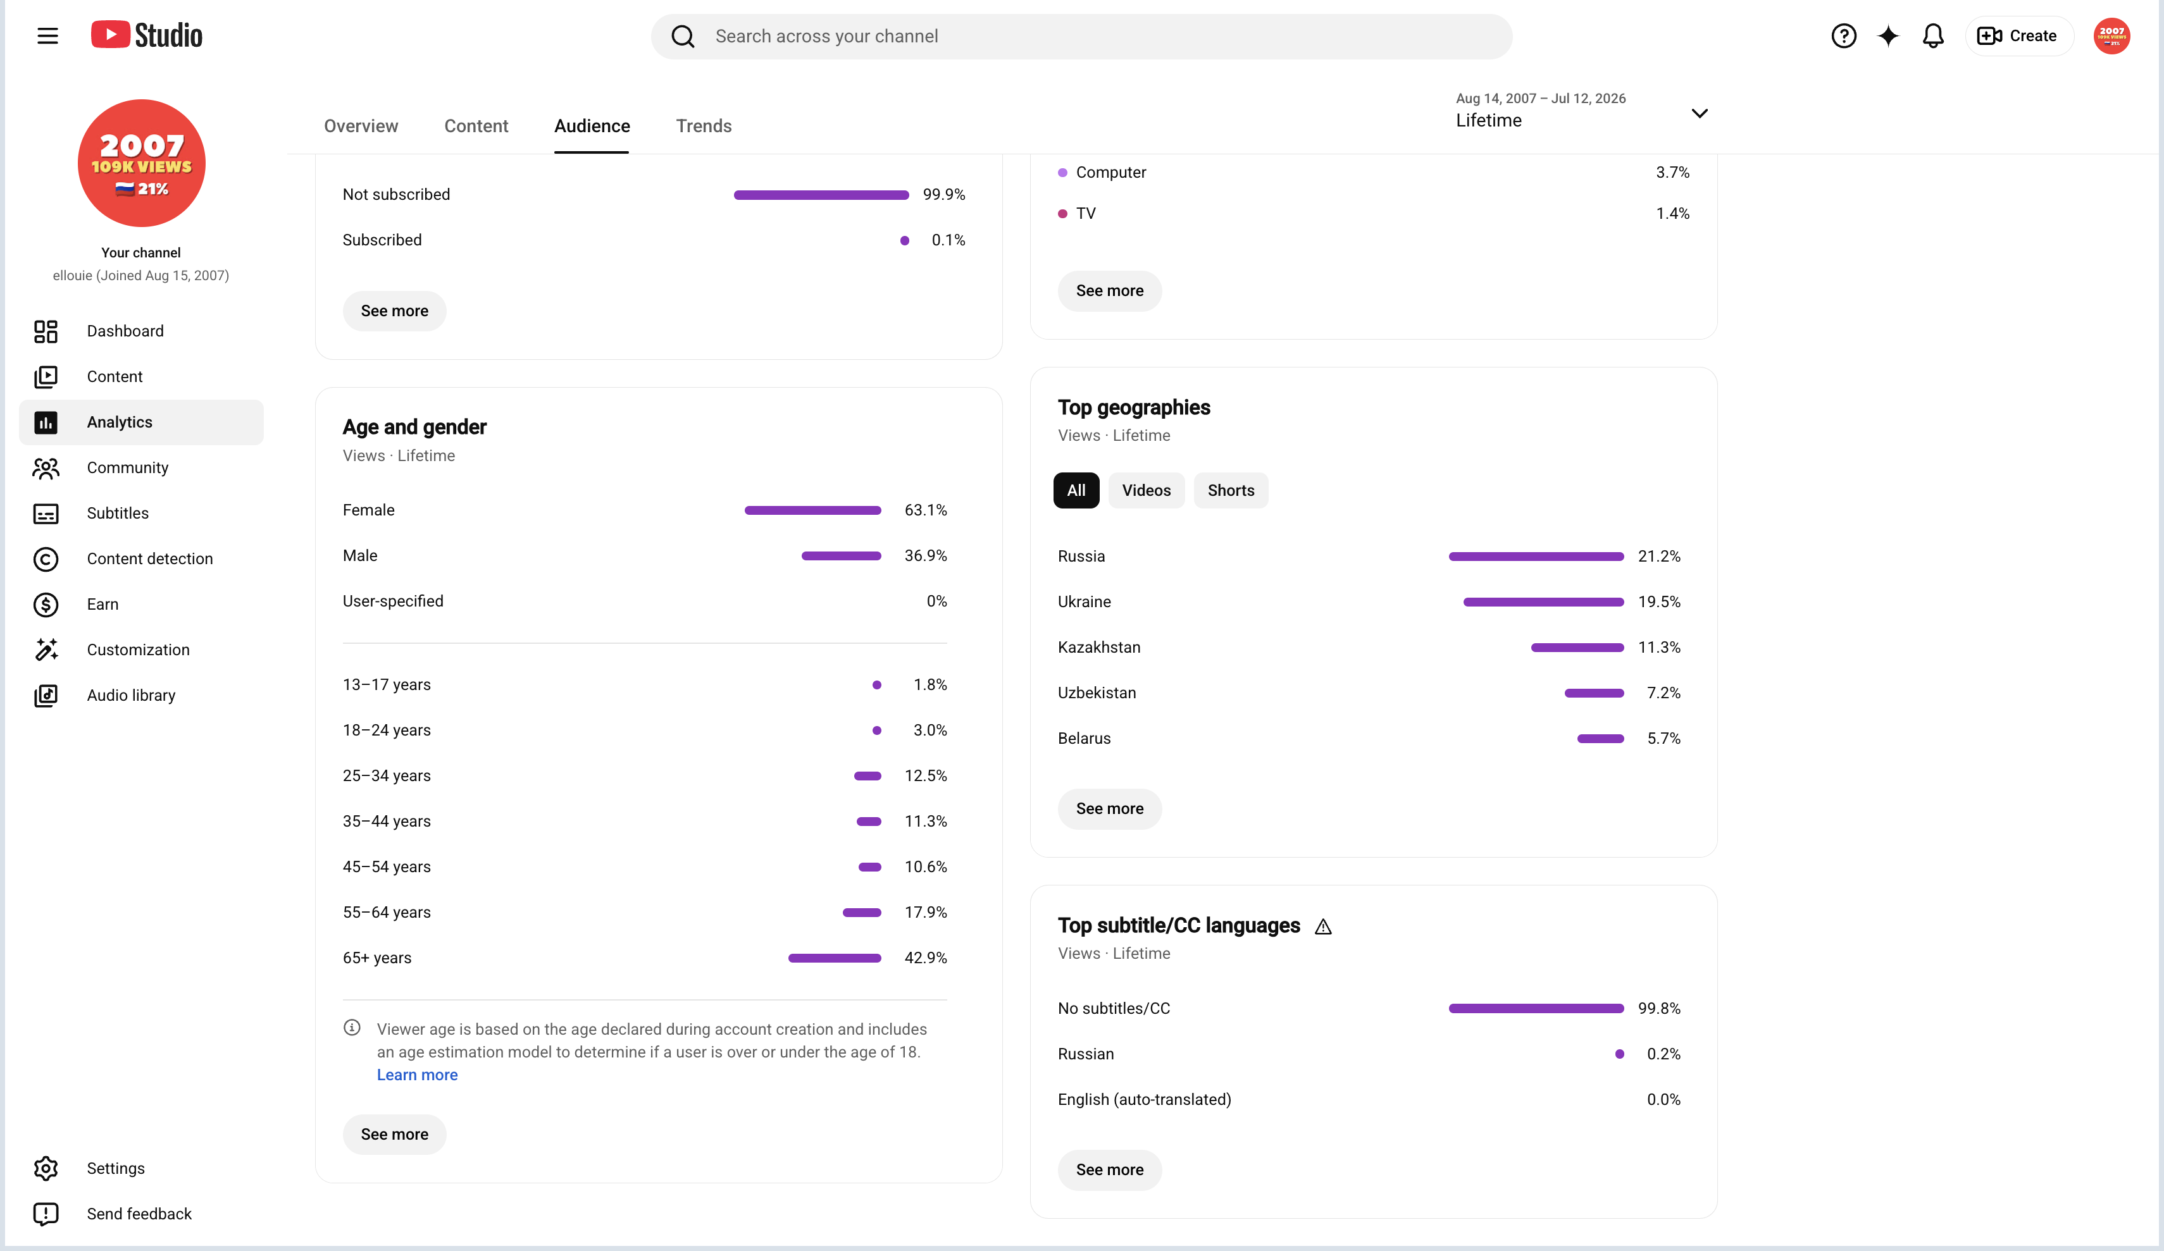The width and height of the screenshot is (2164, 1251).
Task: Open the sparkle Ask Studio icon
Action: [x=1887, y=36]
